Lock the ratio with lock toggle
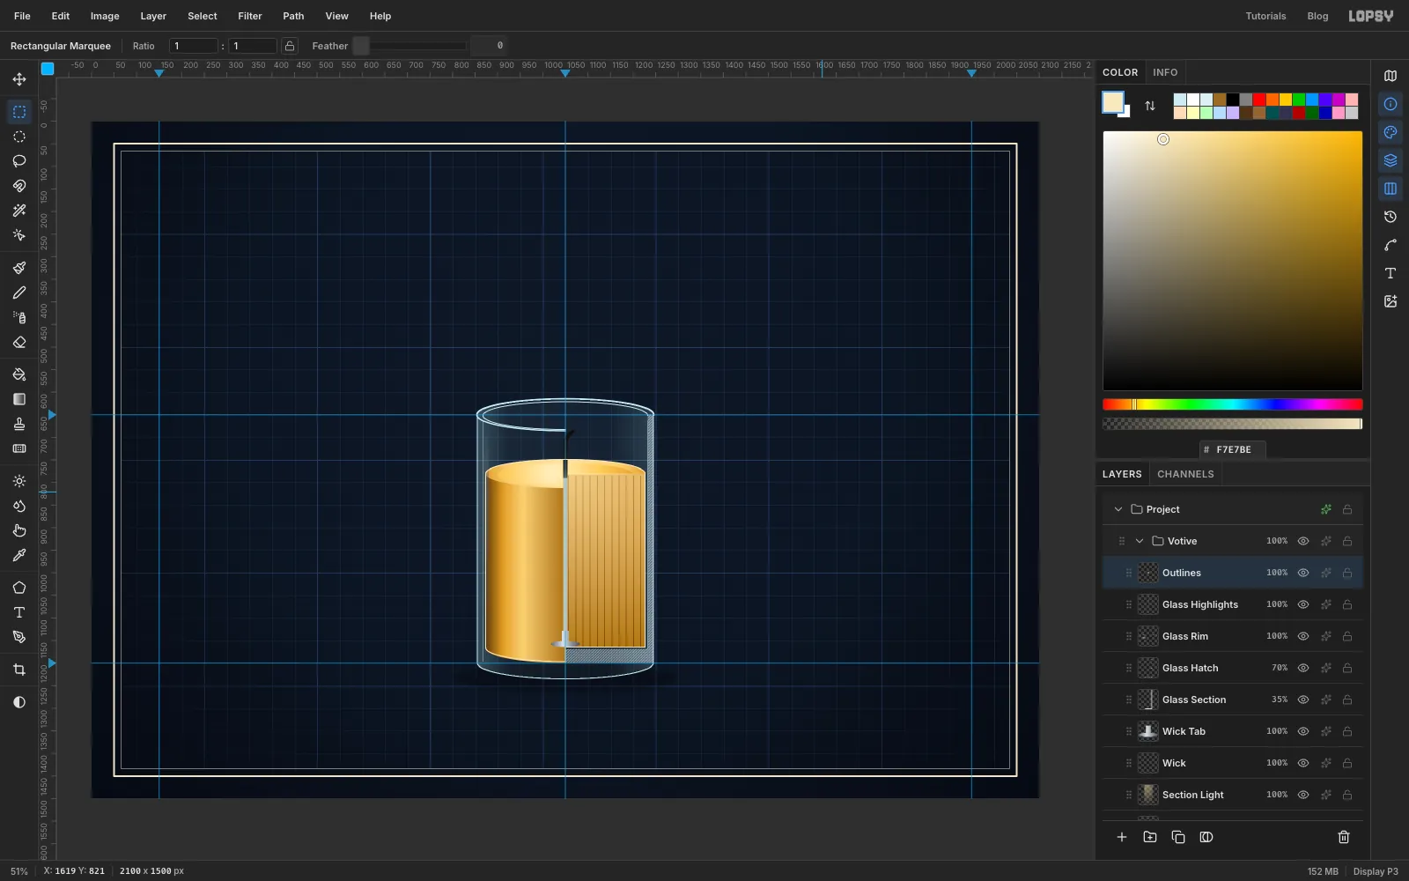The height and width of the screenshot is (881, 1409). (x=290, y=46)
